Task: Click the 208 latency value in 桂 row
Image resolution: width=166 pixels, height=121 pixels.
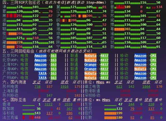Action: (x=19, y=34)
